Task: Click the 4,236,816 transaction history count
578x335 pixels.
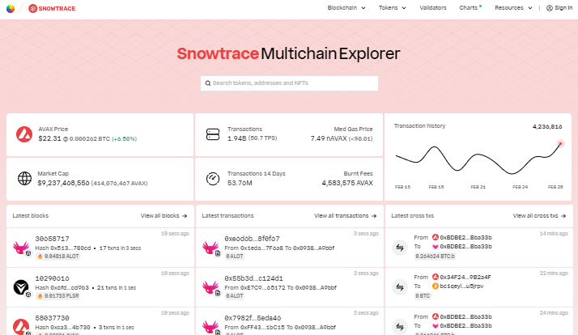Action: pyautogui.click(x=547, y=127)
